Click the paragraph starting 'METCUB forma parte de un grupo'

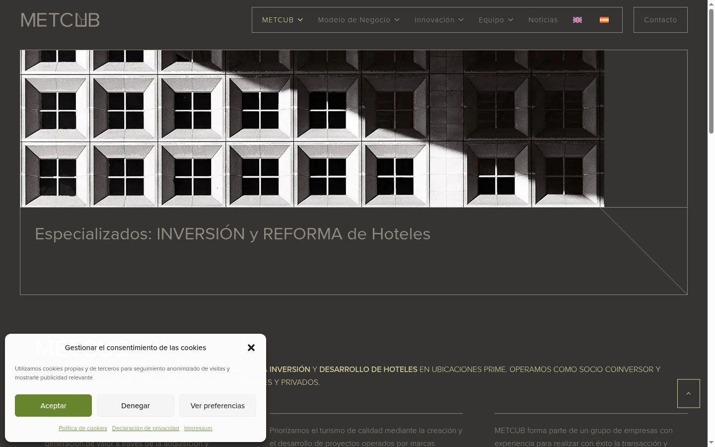coord(591,437)
